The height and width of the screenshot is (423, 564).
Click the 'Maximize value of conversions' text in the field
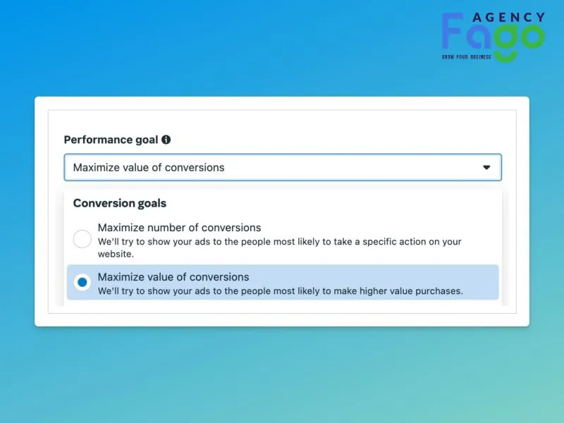click(149, 167)
